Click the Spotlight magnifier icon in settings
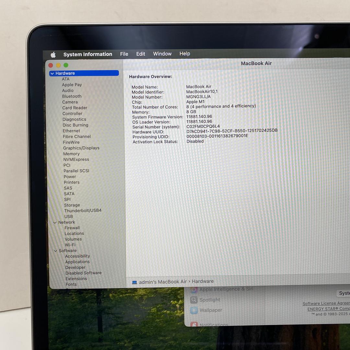The width and height of the screenshot is (350, 350). pos(194,300)
